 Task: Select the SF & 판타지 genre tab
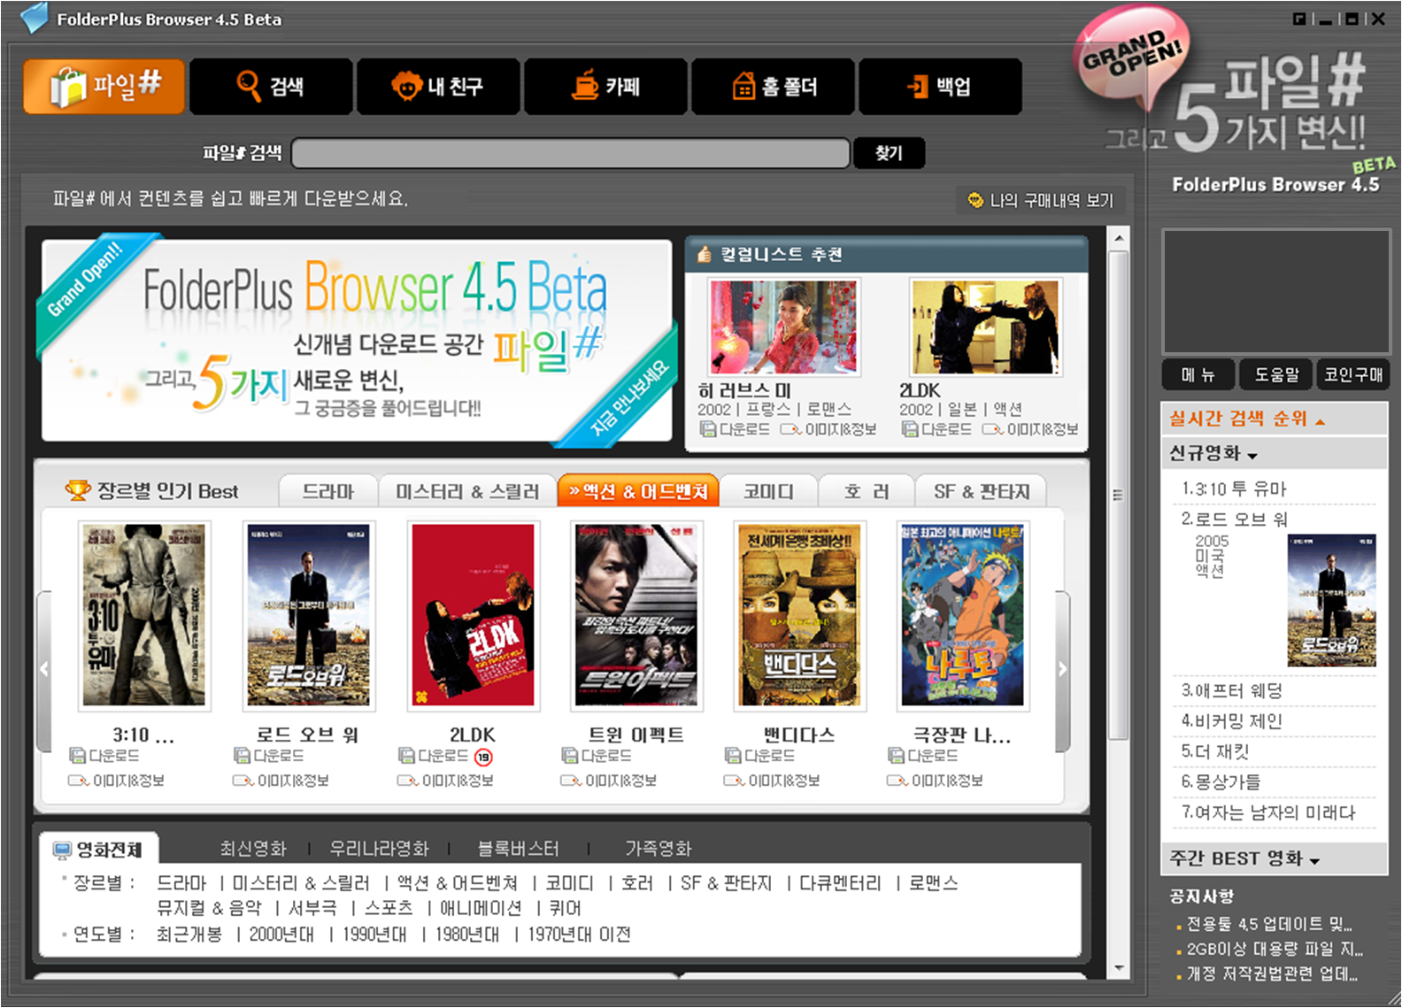click(981, 491)
